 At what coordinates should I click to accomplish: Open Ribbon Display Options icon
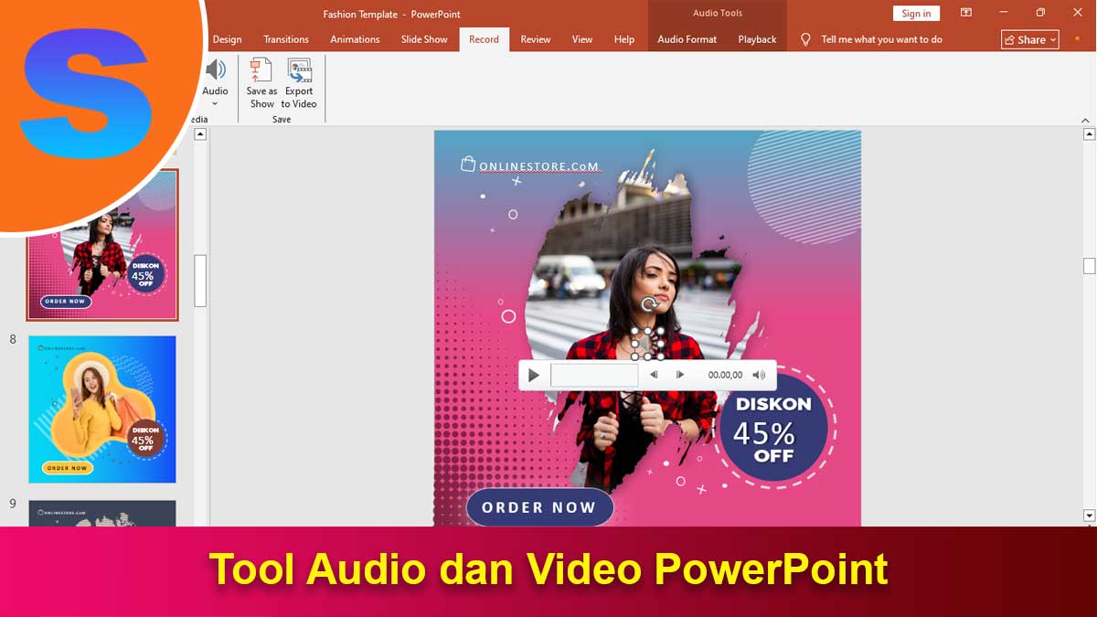pyautogui.click(x=966, y=13)
